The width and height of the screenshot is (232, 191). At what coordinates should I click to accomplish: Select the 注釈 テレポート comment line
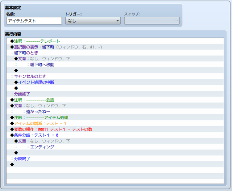click(x=115, y=41)
